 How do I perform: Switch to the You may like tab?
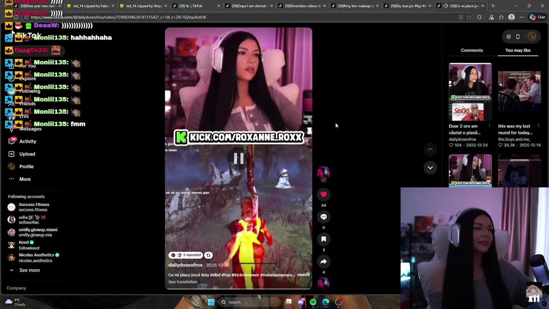518,50
